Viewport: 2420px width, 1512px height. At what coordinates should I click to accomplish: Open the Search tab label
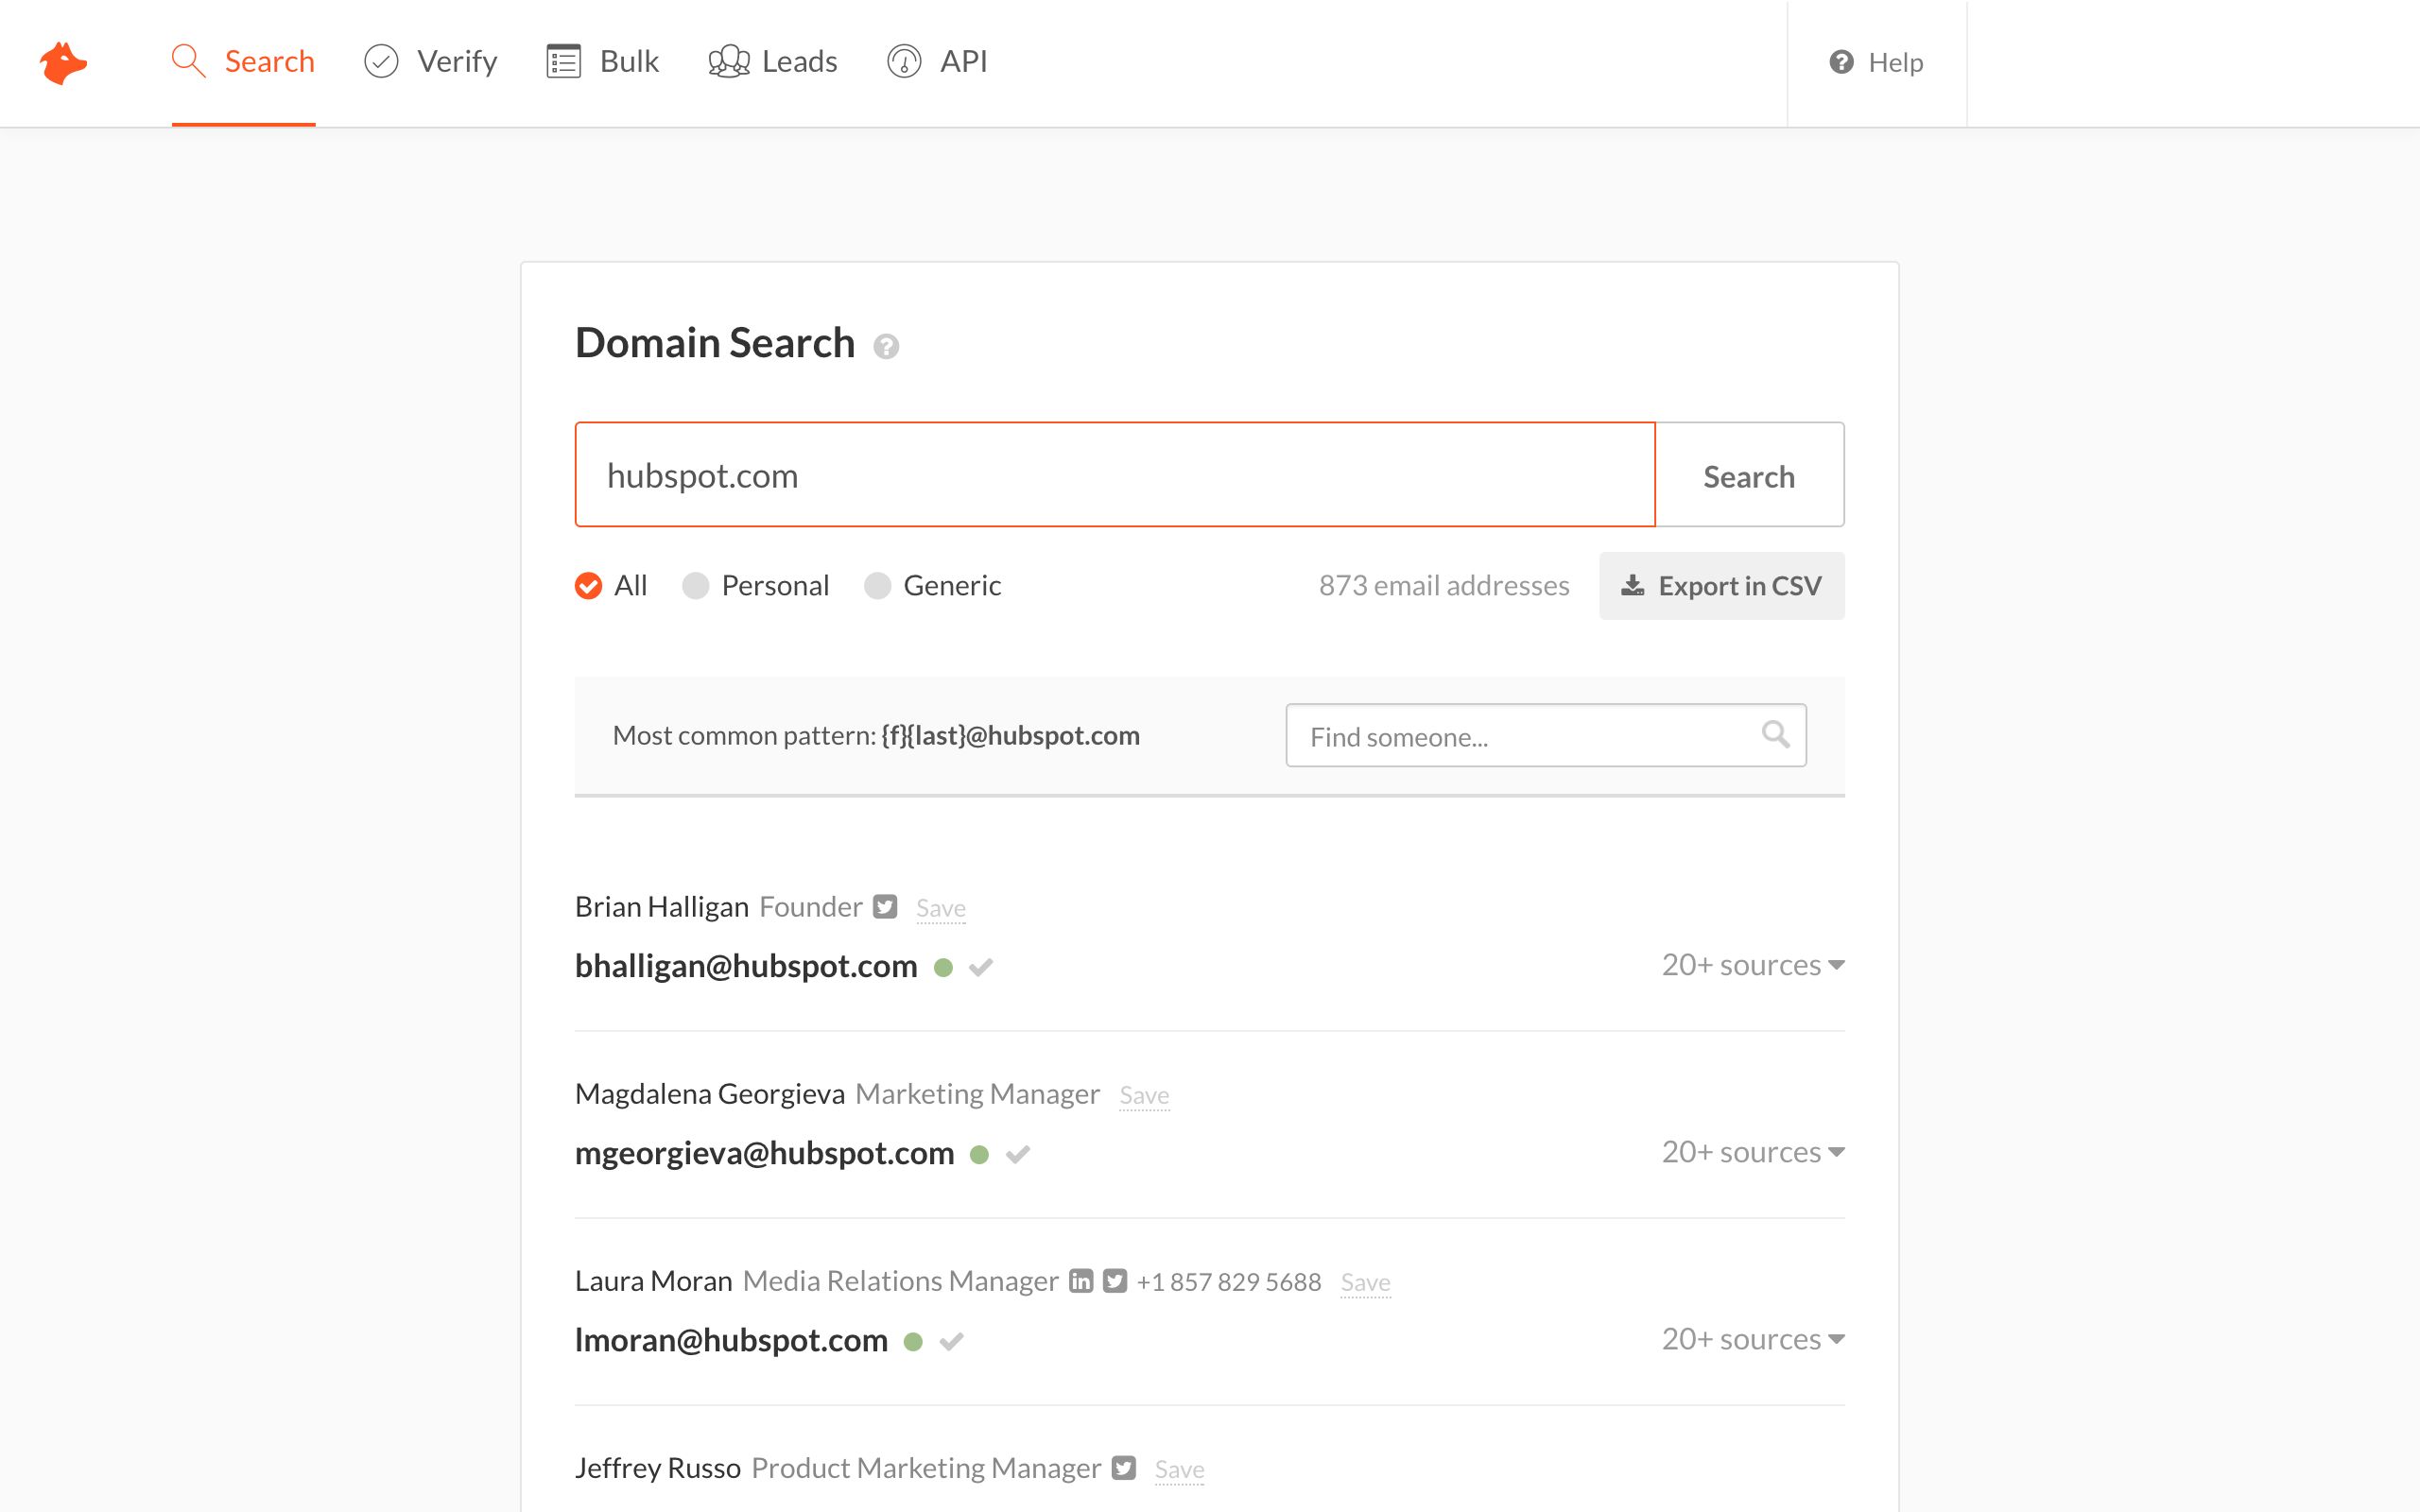(269, 62)
